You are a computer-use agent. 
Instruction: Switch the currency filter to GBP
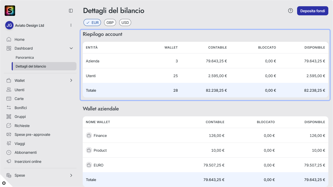(110, 23)
